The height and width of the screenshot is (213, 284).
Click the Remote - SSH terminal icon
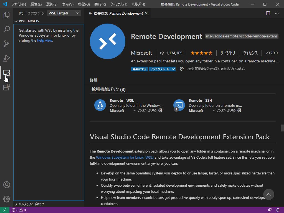pos(179,105)
